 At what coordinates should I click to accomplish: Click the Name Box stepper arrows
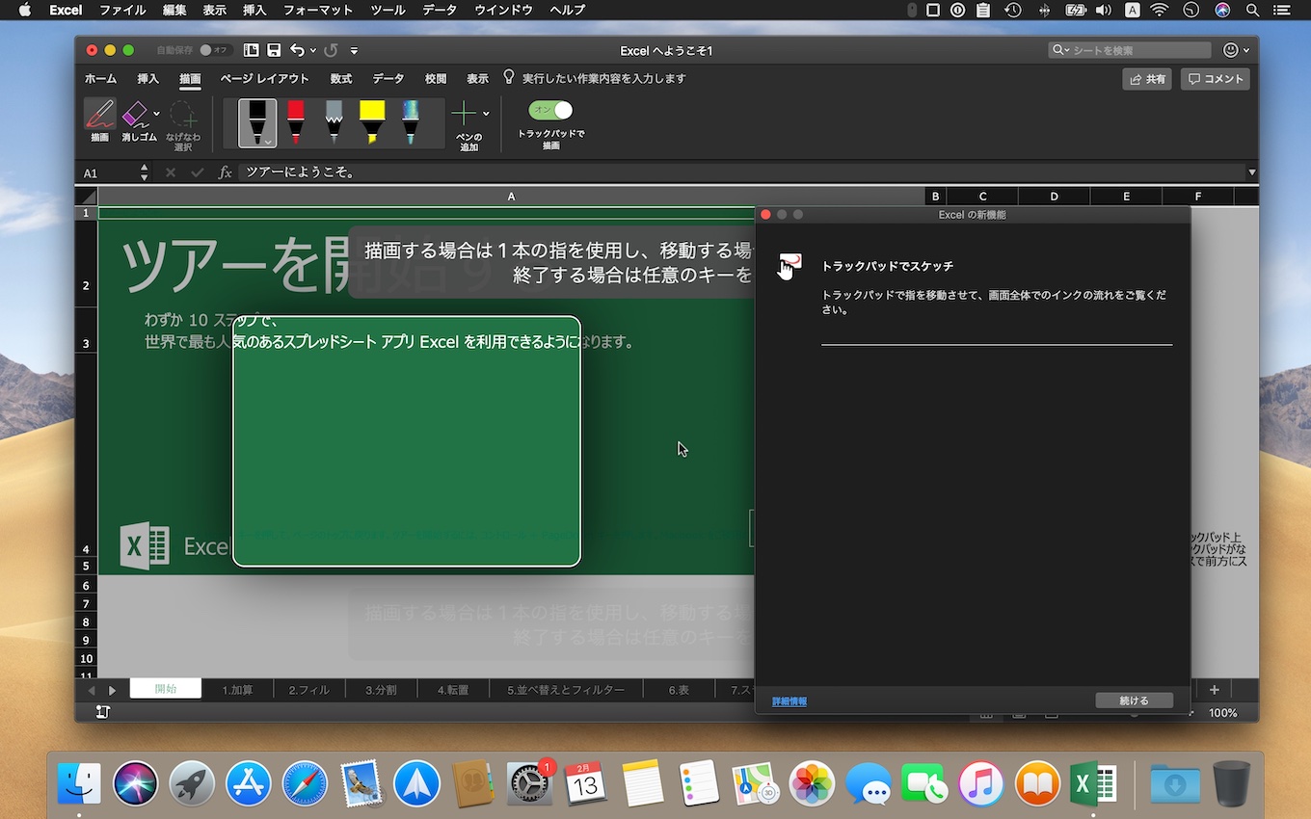point(145,172)
